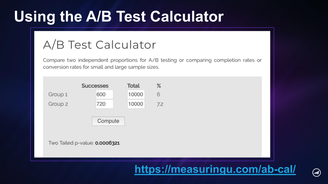
Task: Click the Group 1 row label
Action: (58, 95)
